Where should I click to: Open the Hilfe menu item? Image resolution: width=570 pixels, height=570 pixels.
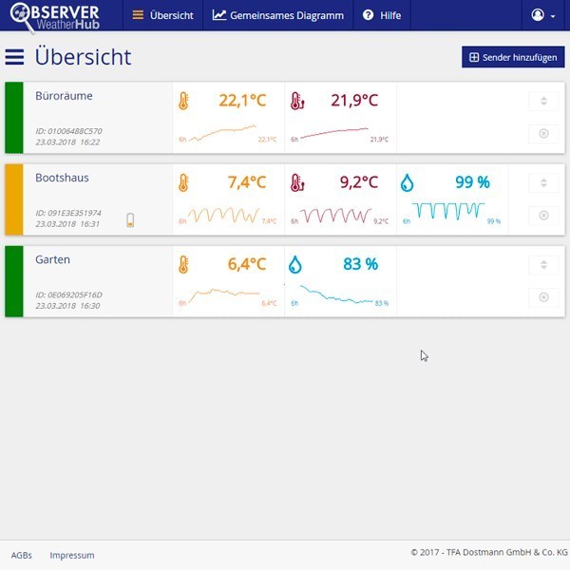coord(382,15)
